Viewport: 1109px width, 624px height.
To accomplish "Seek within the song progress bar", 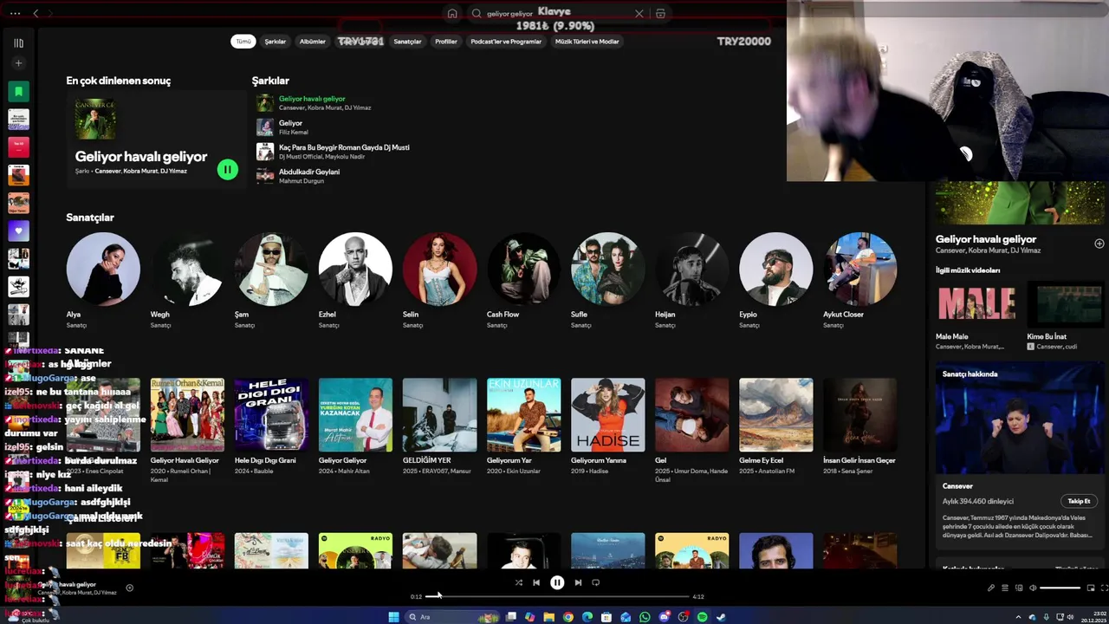I will [558, 596].
